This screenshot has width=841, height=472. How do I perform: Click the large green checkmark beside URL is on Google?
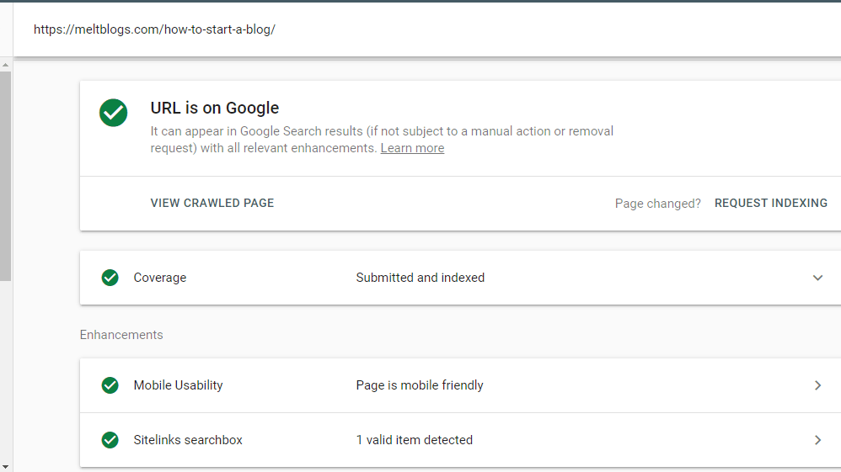(113, 113)
